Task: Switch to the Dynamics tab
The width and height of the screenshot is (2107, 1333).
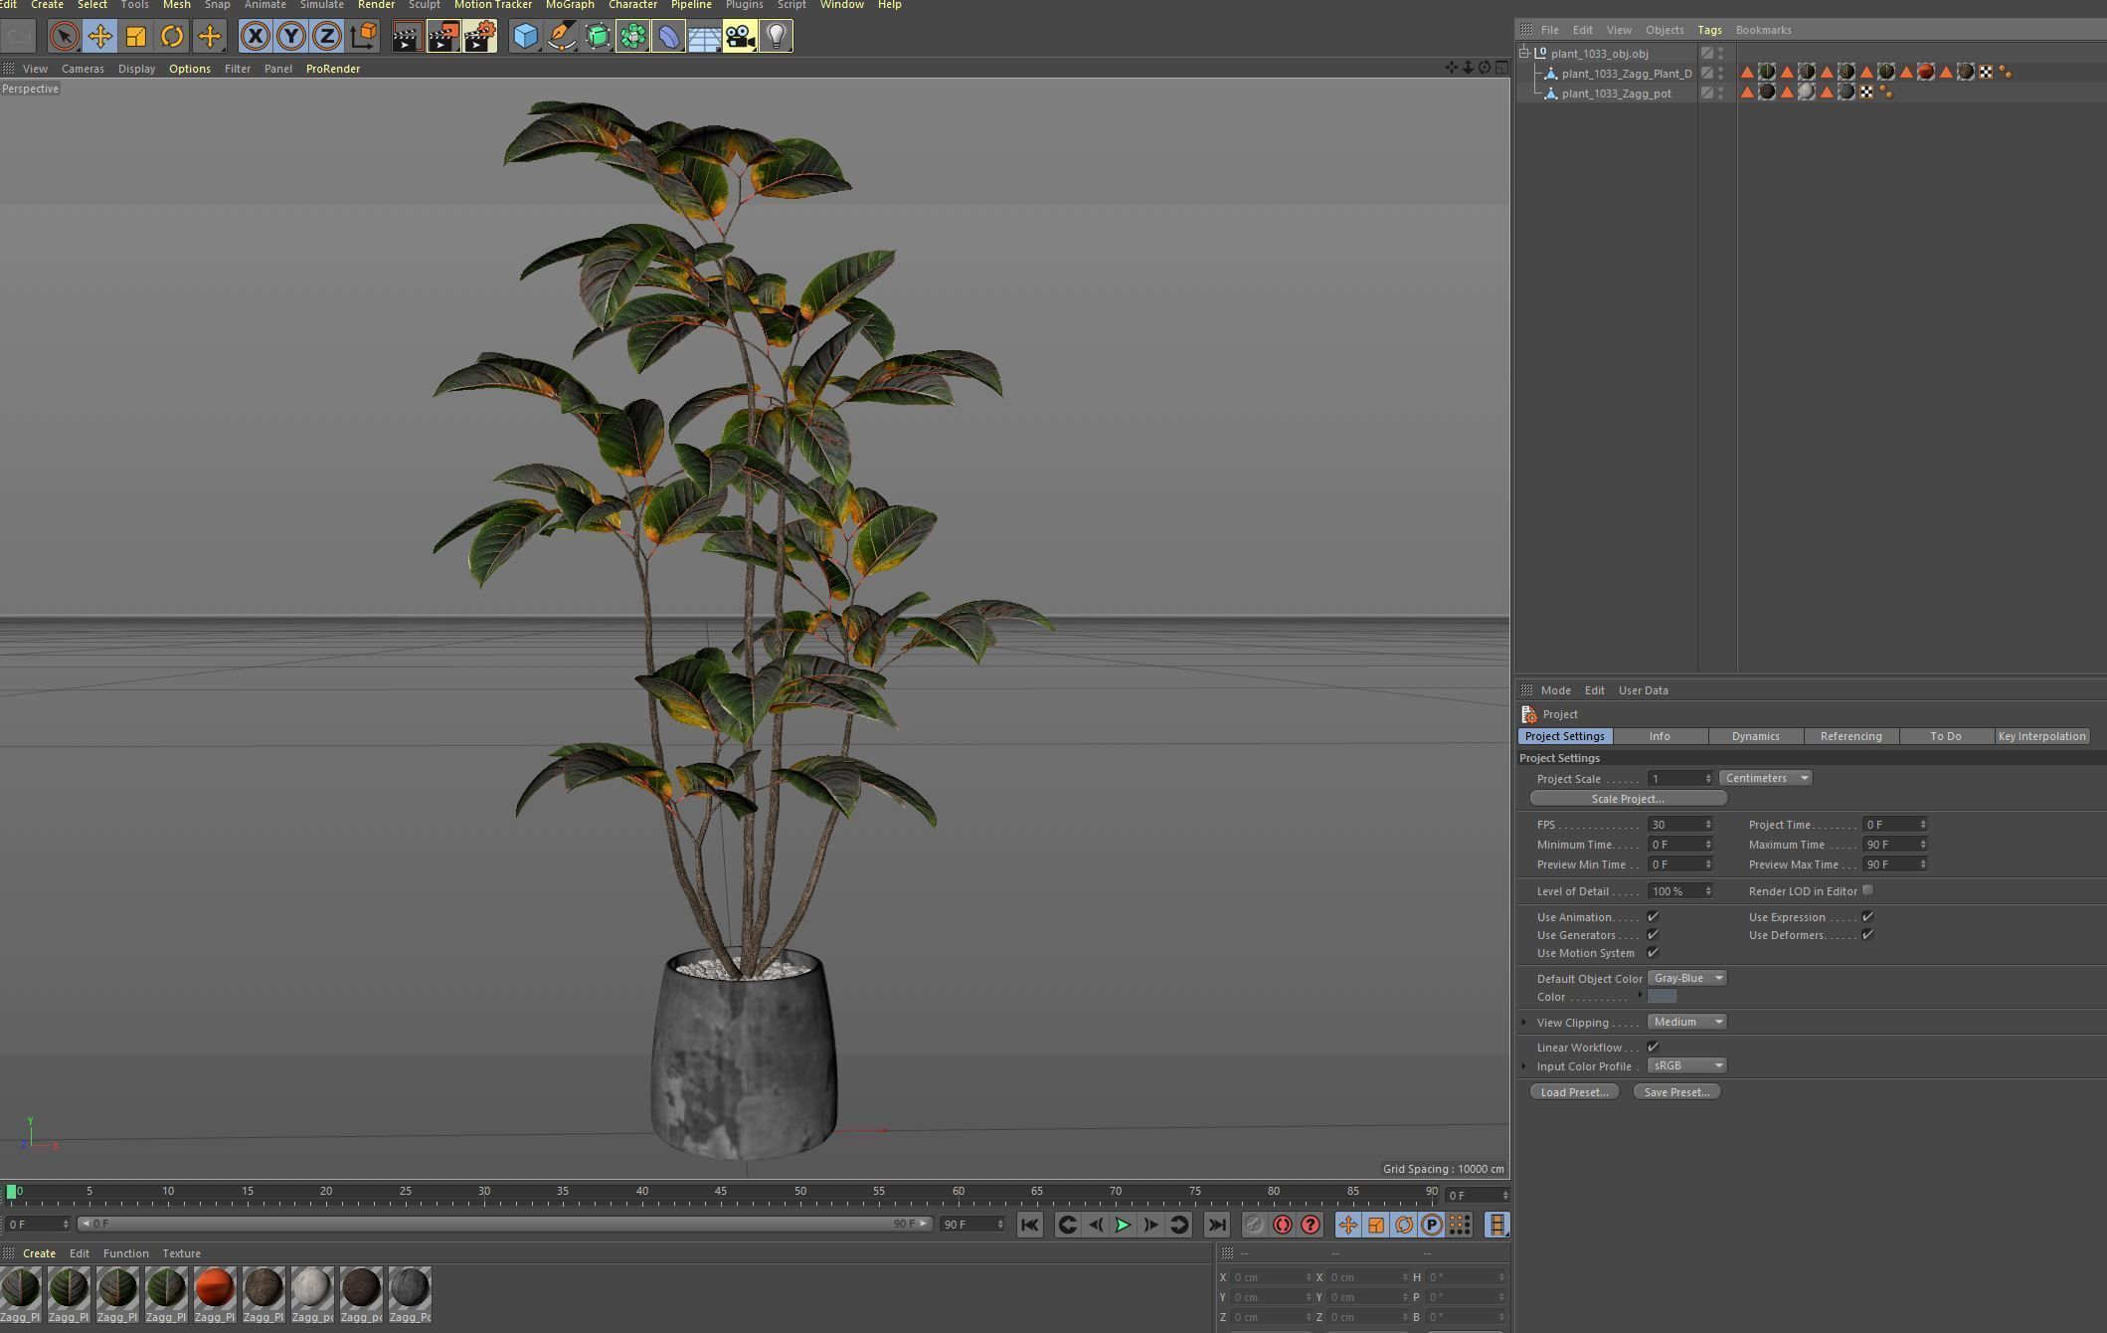Action: pos(1755,736)
